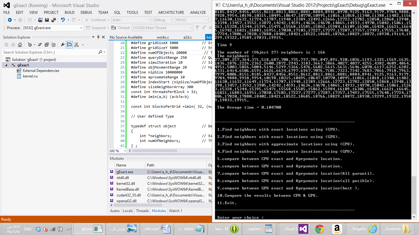Image resolution: width=419 pixels, height=235 pixels.
Task: Open the ARCHITECTURE menu
Action: [x=171, y=13]
